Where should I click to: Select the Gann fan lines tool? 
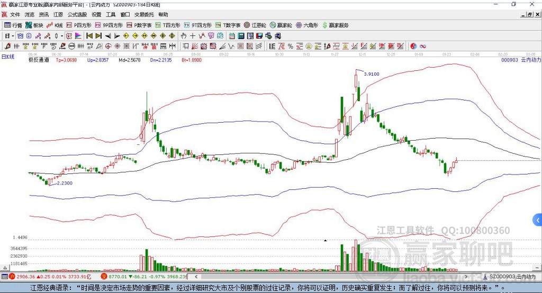pyautogui.click(x=195, y=47)
